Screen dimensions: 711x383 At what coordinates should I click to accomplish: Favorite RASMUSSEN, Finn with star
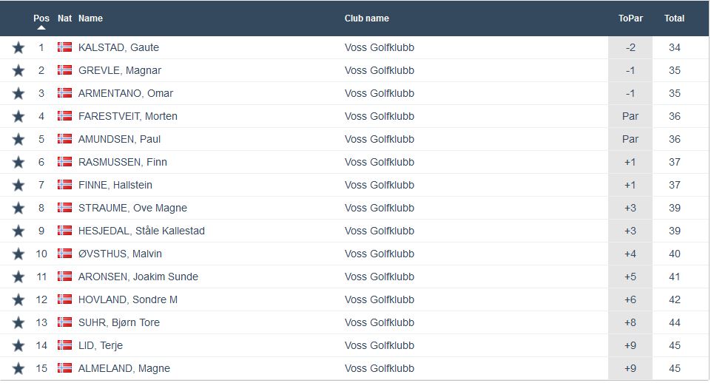click(x=18, y=163)
